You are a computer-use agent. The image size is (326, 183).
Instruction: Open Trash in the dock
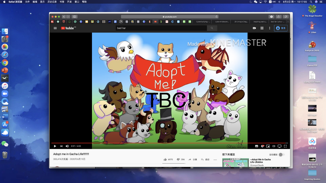[x=5, y=155]
